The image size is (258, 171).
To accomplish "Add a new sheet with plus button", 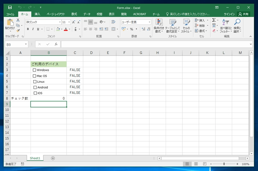I will pos(53,158).
